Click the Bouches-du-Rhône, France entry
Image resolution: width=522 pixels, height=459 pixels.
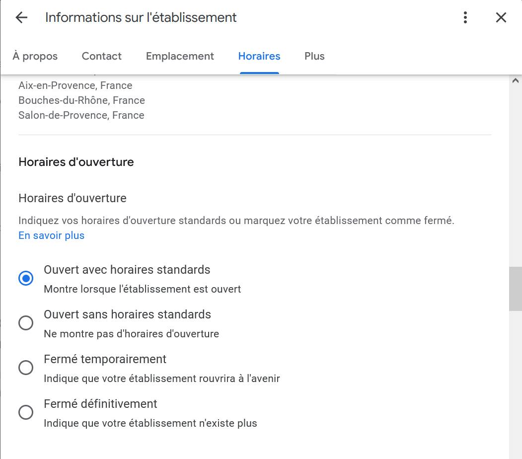(81, 100)
